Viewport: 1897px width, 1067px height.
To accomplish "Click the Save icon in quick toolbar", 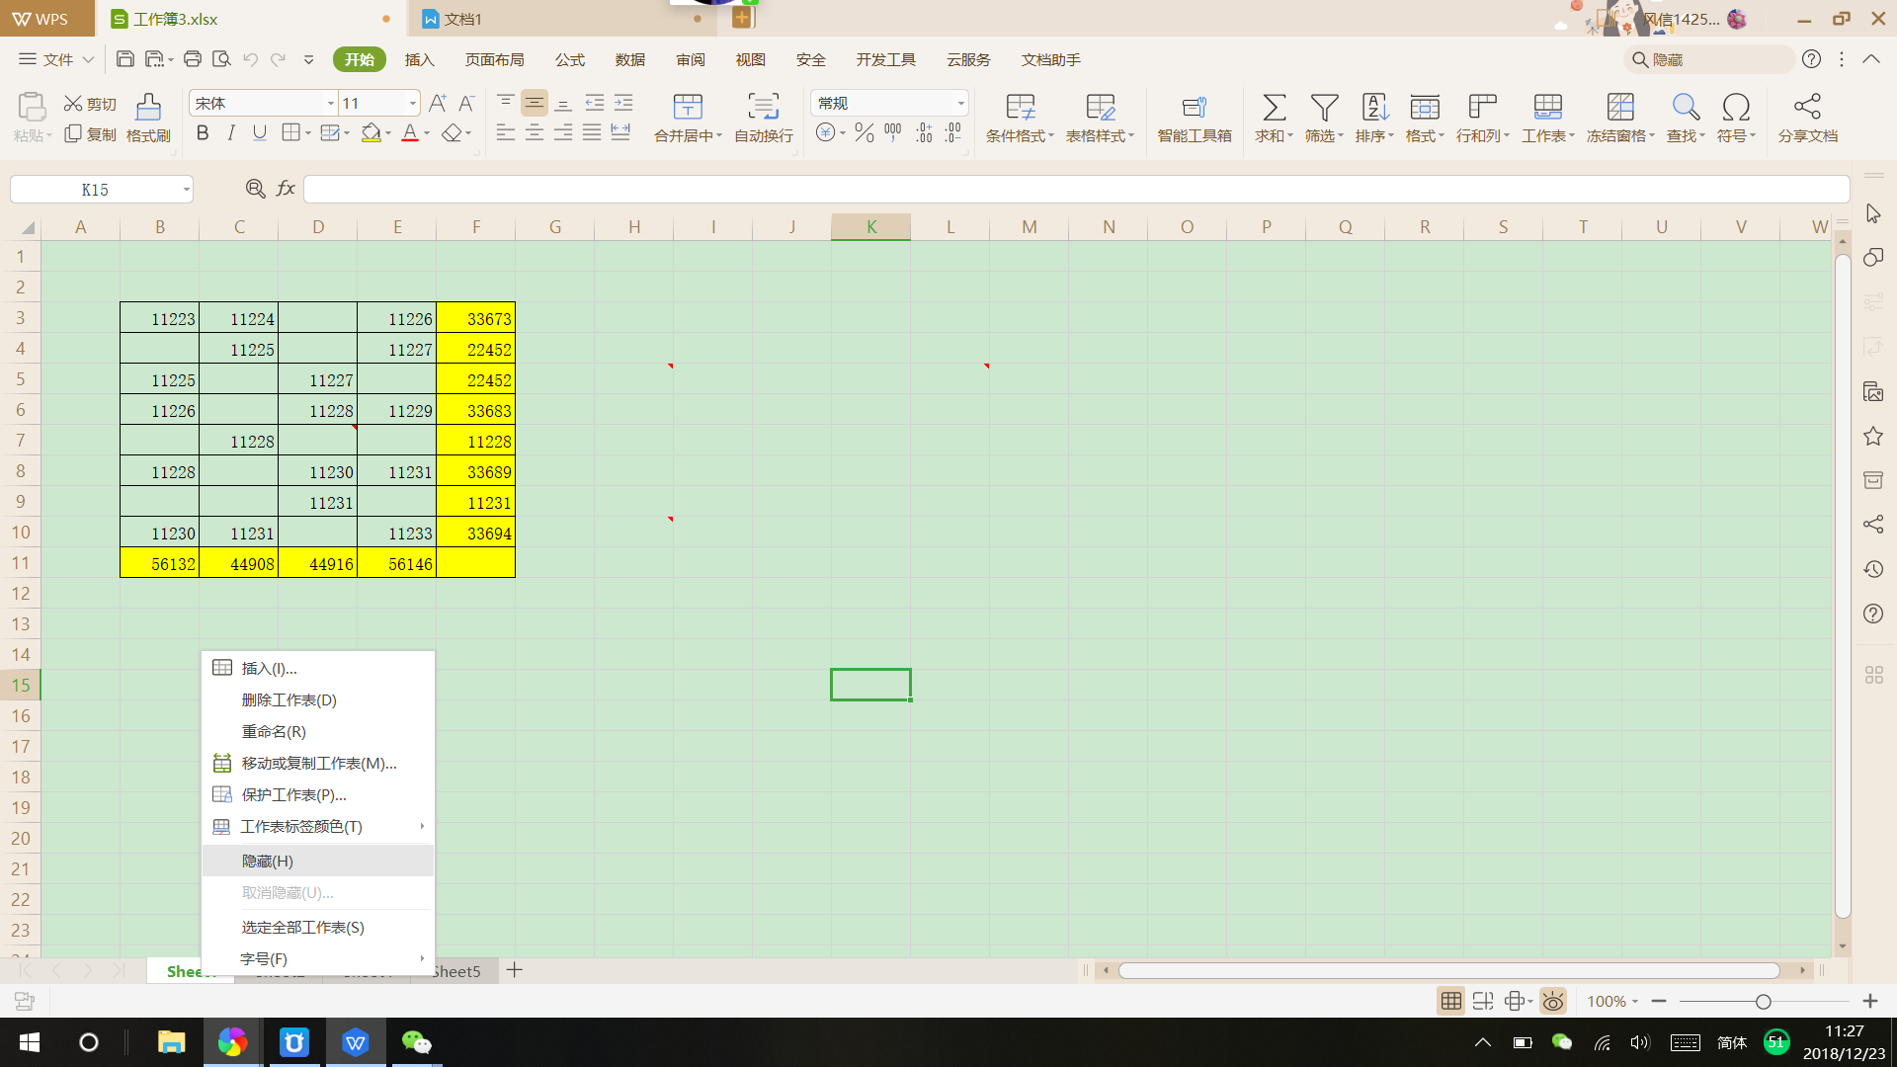I will [124, 59].
